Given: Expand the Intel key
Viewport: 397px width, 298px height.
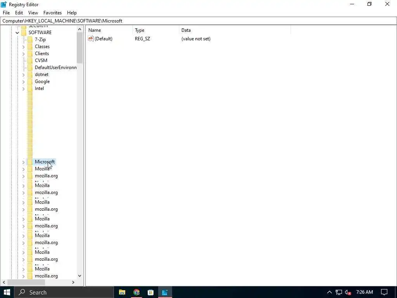Looking at the screenshot, I should [24, 89].
